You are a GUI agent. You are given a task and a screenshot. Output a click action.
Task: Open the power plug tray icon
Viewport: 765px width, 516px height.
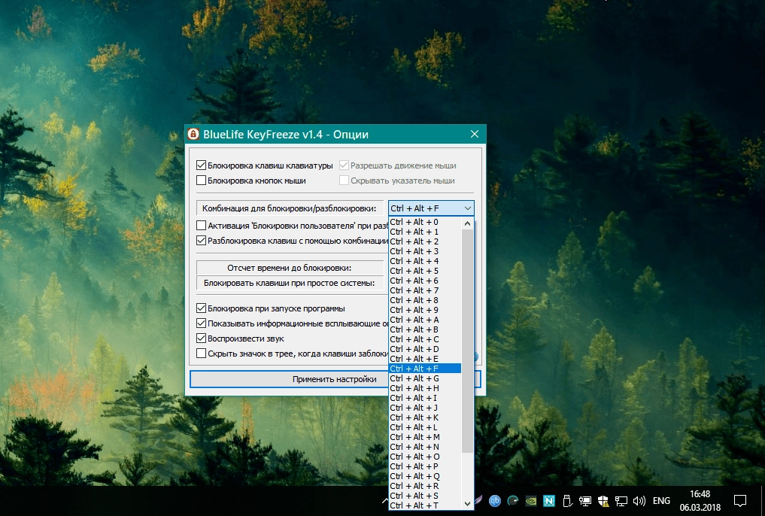click(585, 500)
